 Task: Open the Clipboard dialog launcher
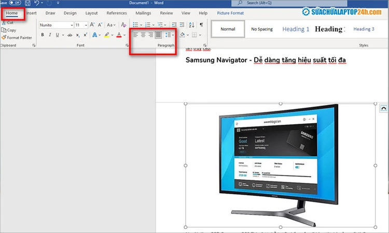point(34,46)
